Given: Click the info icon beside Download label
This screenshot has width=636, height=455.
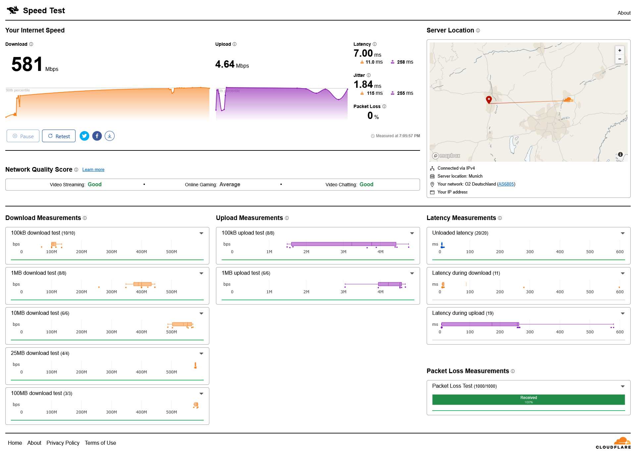Looking at the screenshot, I should tap(31, 44).
